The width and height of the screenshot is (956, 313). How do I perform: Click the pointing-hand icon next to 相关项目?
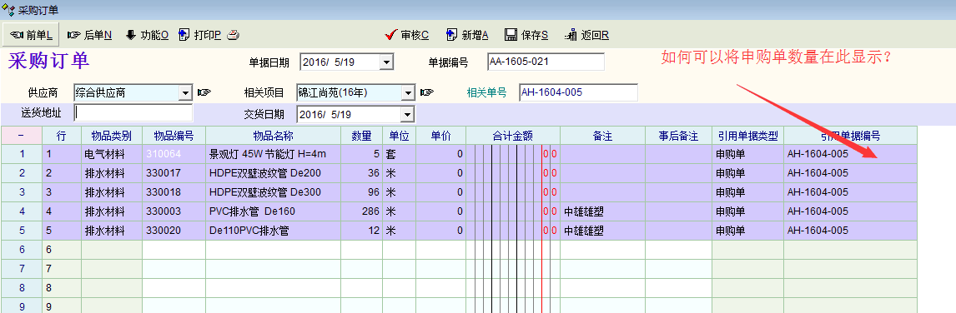click(427, 92)
